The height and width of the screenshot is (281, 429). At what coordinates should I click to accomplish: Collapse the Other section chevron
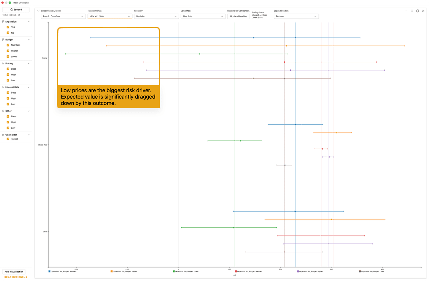click(x=29, y=111)
